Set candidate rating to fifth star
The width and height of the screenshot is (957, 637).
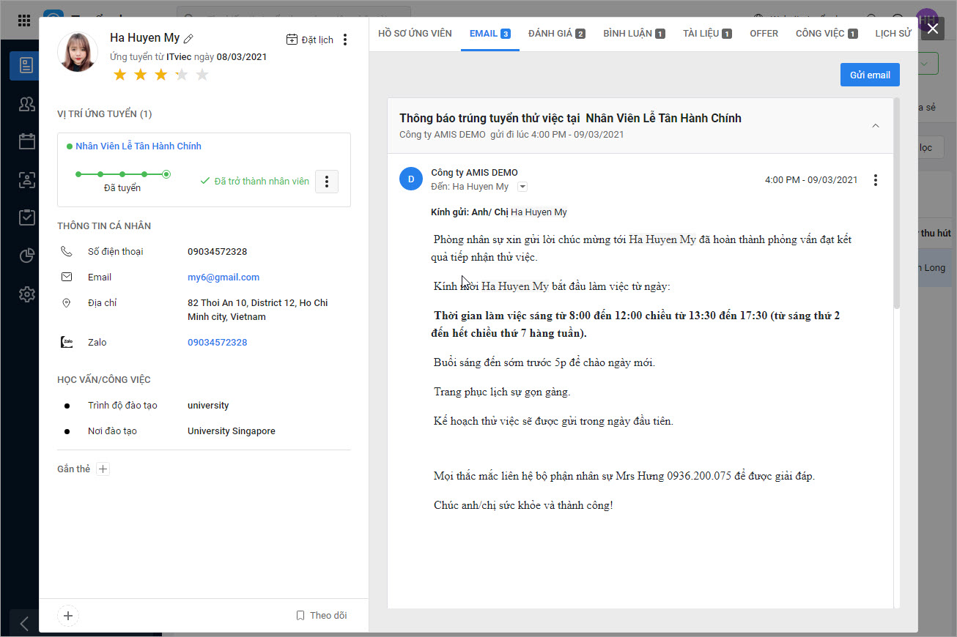tap(202, 75)
